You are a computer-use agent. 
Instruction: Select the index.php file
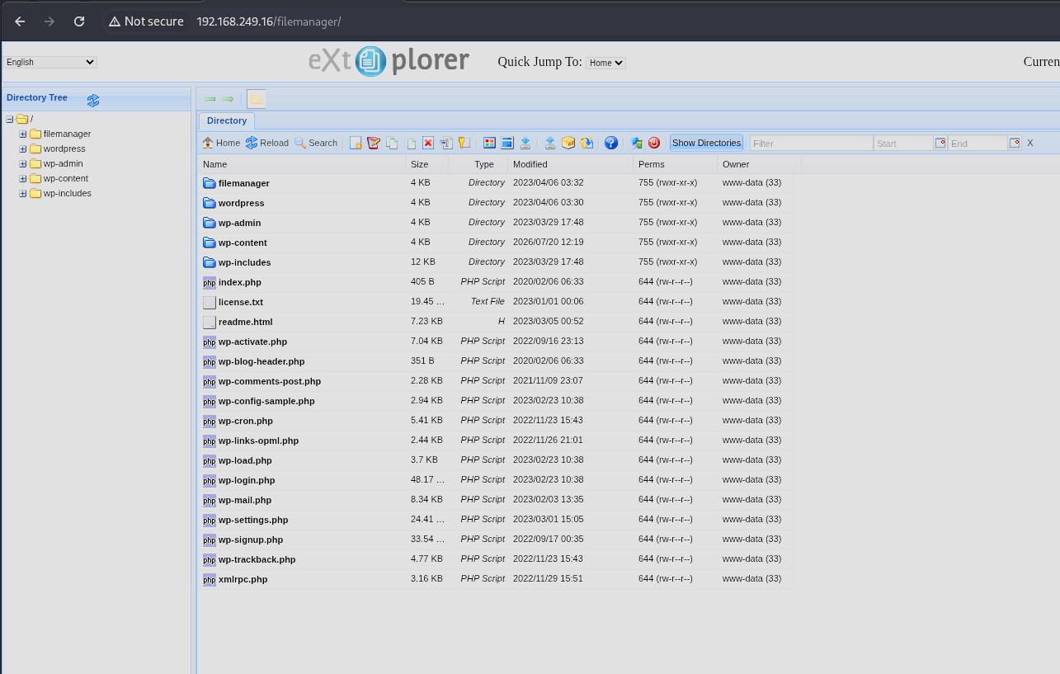click(495, 282)
